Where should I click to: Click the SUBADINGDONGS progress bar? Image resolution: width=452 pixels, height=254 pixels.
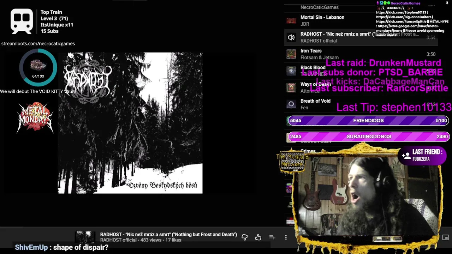pyautogui.click(x=368, y=137)
